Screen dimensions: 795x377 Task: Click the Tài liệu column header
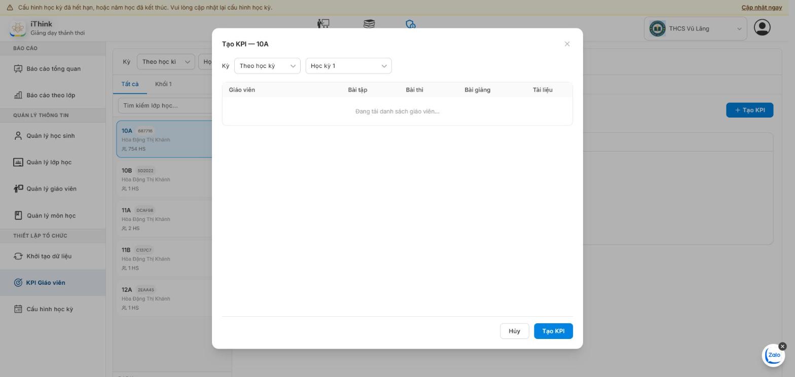coord(543,90)
